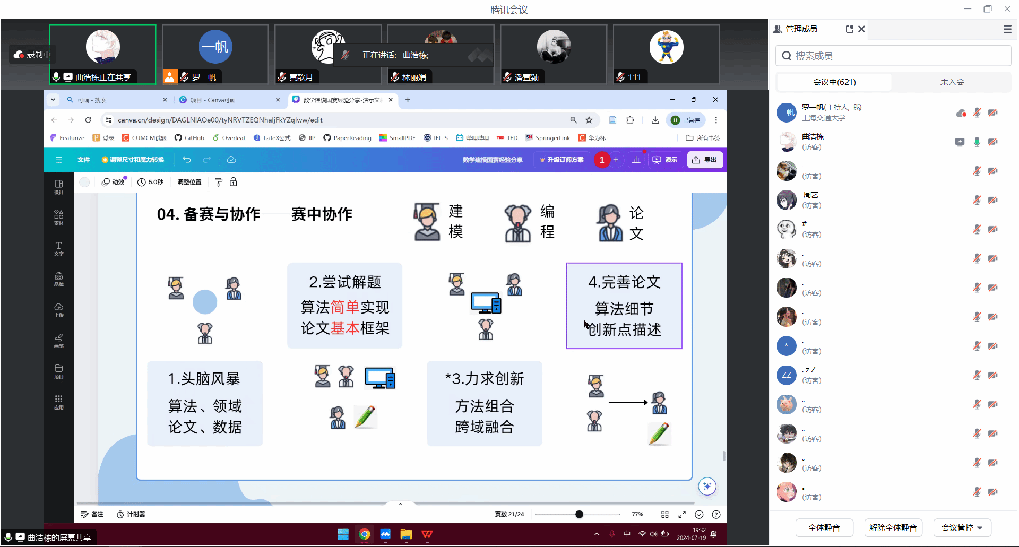Viewport: 1019px width, 547px height.
Task: Click the 搜索成员 search field
Action: point(893,56)
